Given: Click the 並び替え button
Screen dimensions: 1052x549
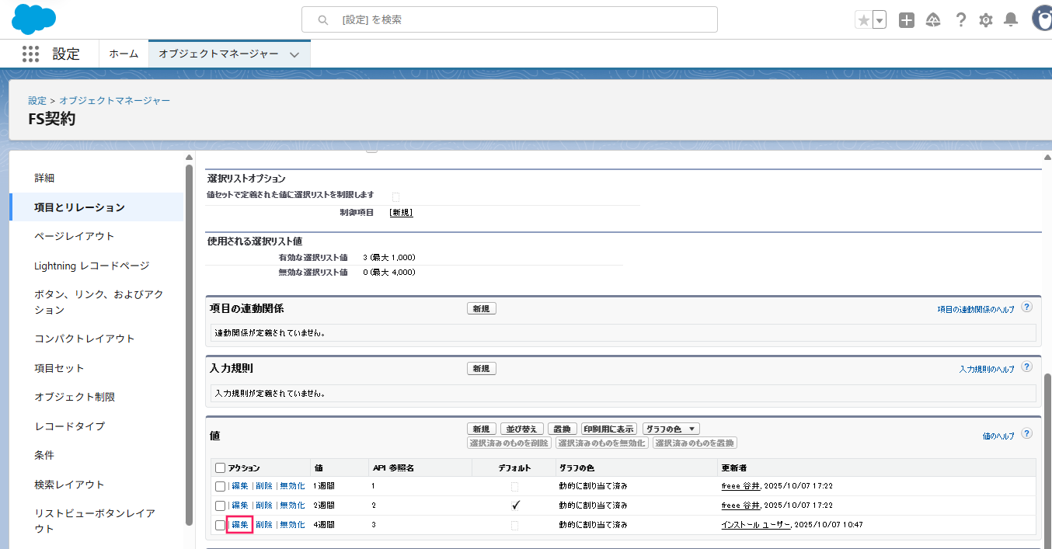Looking at the screenshot, I should (x=522, y=429).
